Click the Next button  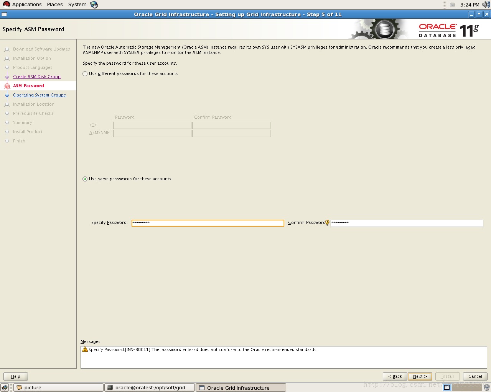420,376
